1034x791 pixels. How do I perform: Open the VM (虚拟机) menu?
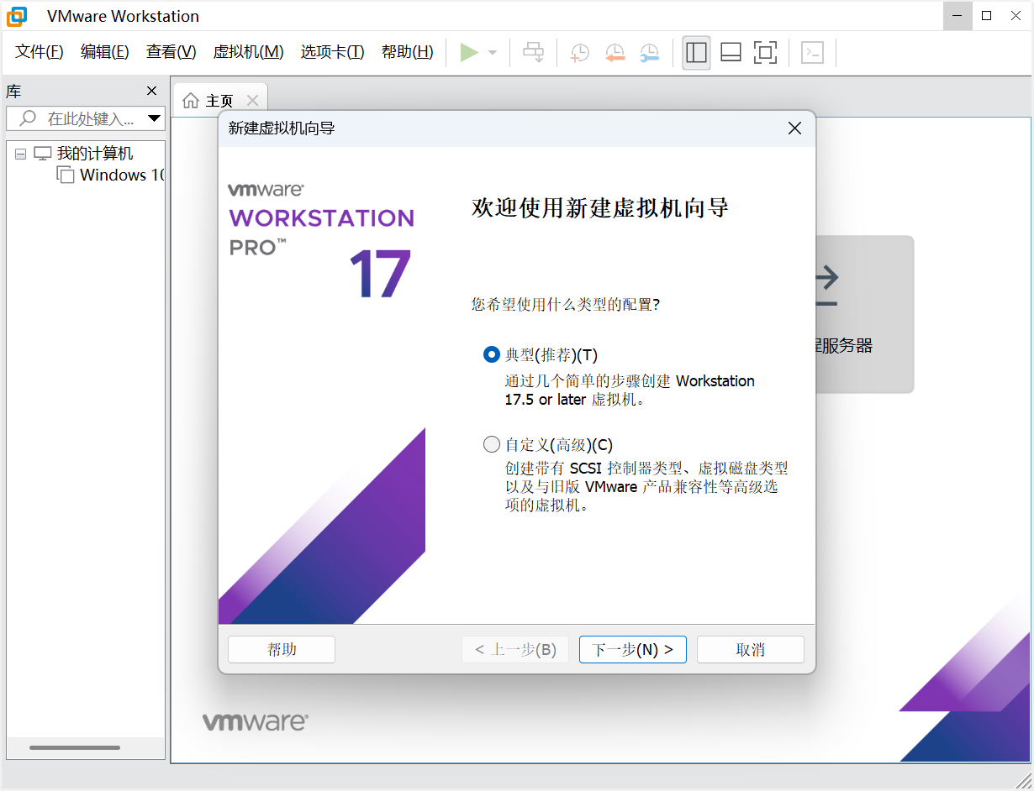point(249,52)
